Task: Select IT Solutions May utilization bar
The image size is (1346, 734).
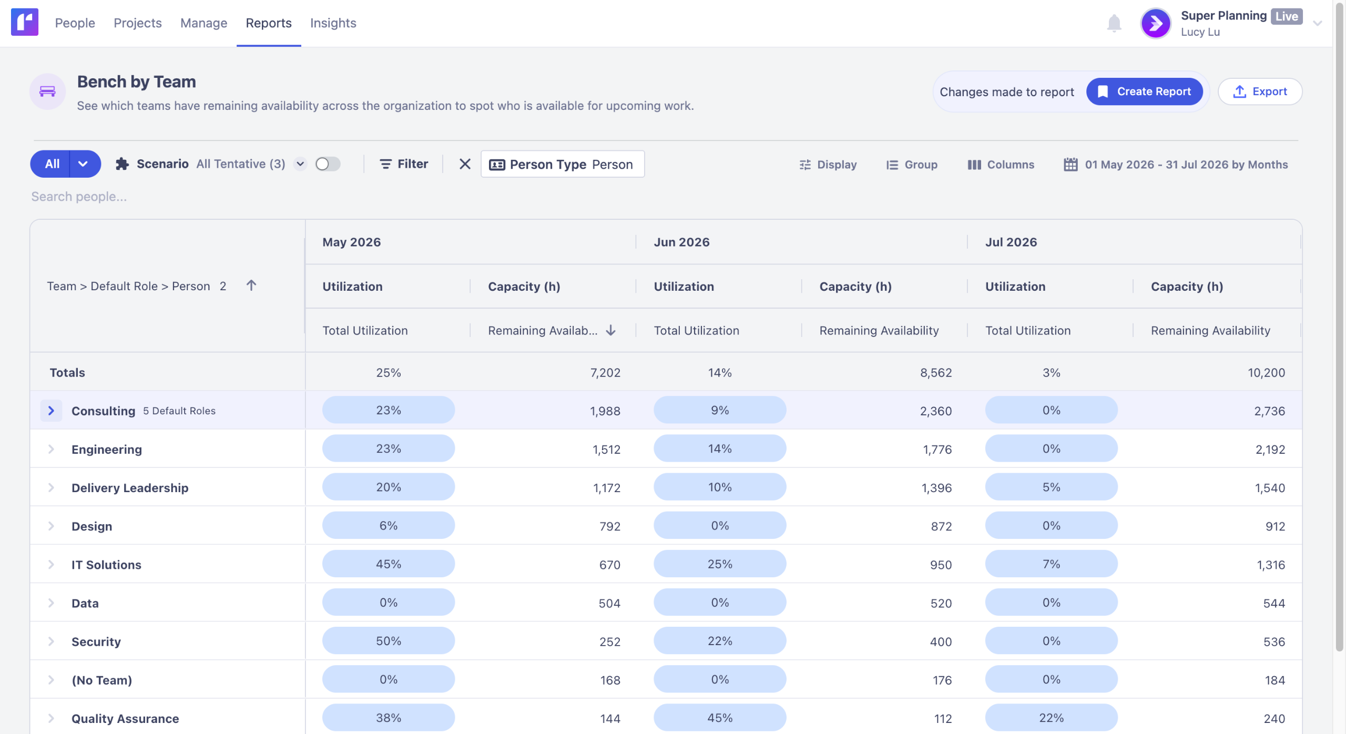Action: [389, 564]
